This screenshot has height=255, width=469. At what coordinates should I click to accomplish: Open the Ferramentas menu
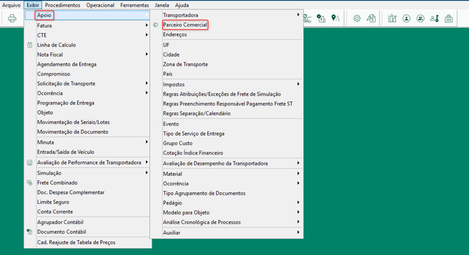[134, 5]
